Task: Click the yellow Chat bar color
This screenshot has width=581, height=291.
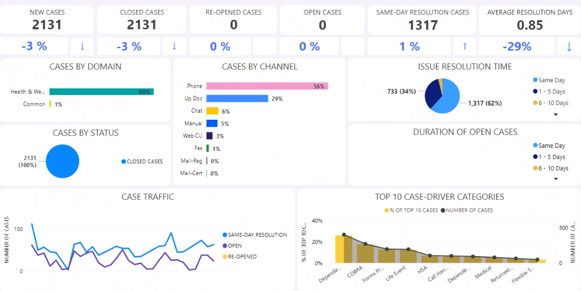Action: [x=212, y=111]
